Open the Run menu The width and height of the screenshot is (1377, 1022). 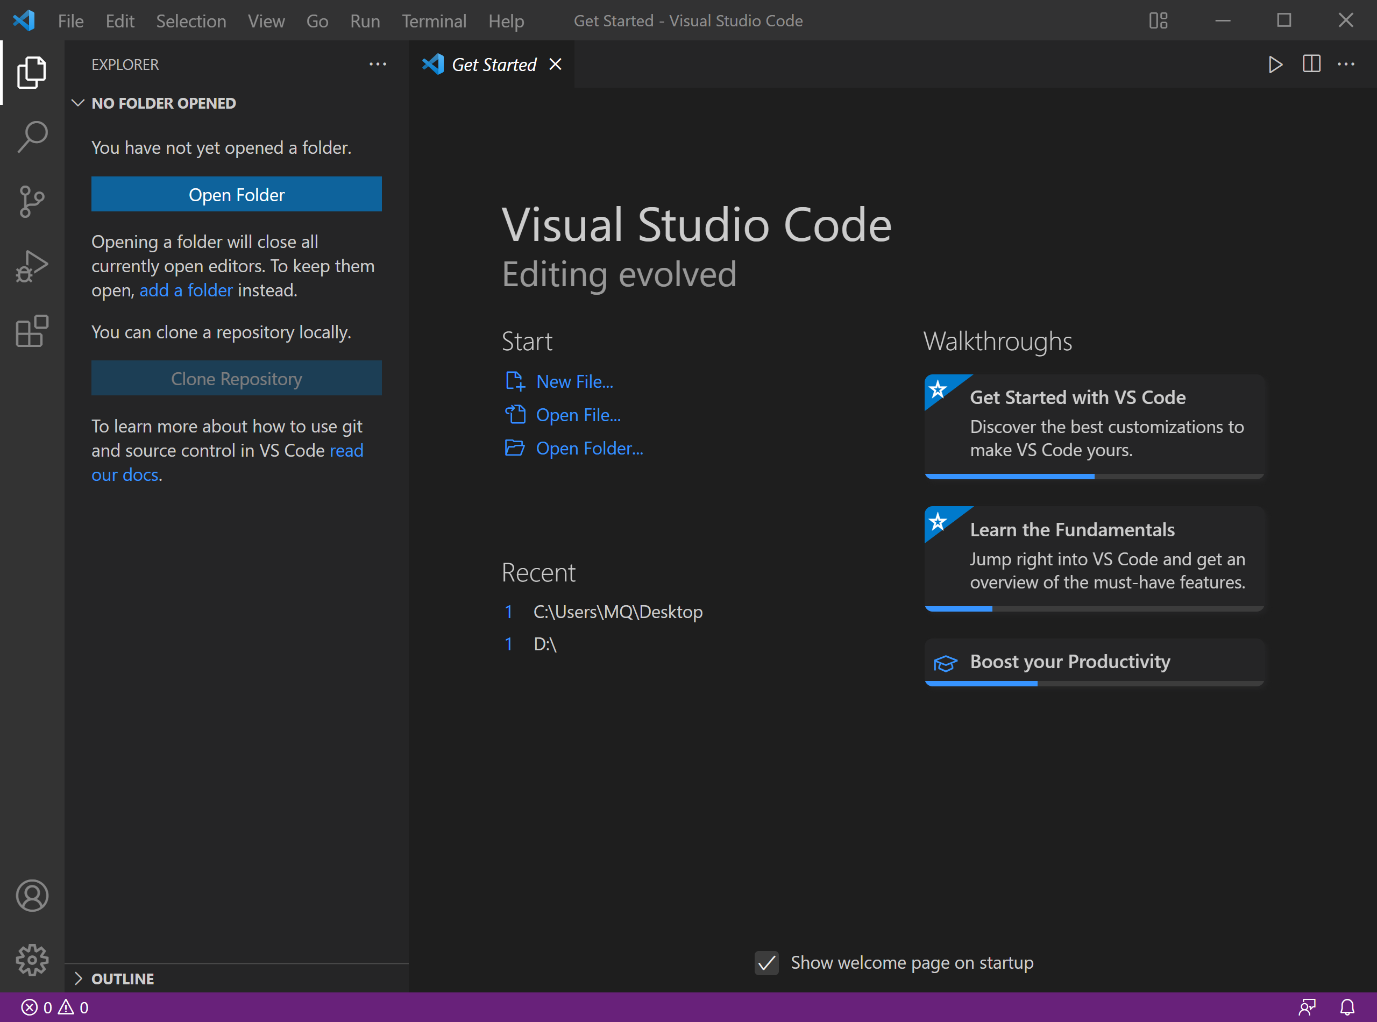pyautogui.click(x=365, y=20)
